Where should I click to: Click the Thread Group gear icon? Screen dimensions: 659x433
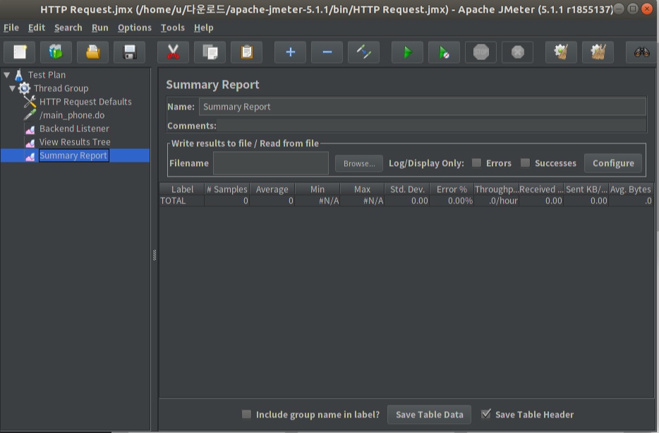pyautogui.click(x=25, y=88)
